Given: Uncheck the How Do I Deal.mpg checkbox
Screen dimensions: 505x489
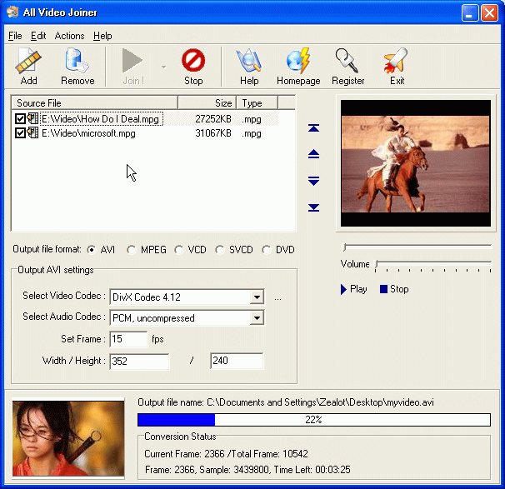Looking at the screenshot, I should (20, 119).
